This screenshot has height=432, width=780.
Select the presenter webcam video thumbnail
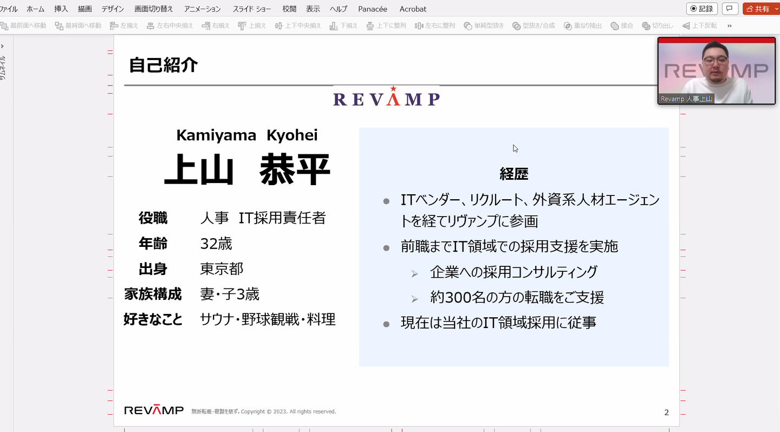pyautogui.click(x=716, y=70)
